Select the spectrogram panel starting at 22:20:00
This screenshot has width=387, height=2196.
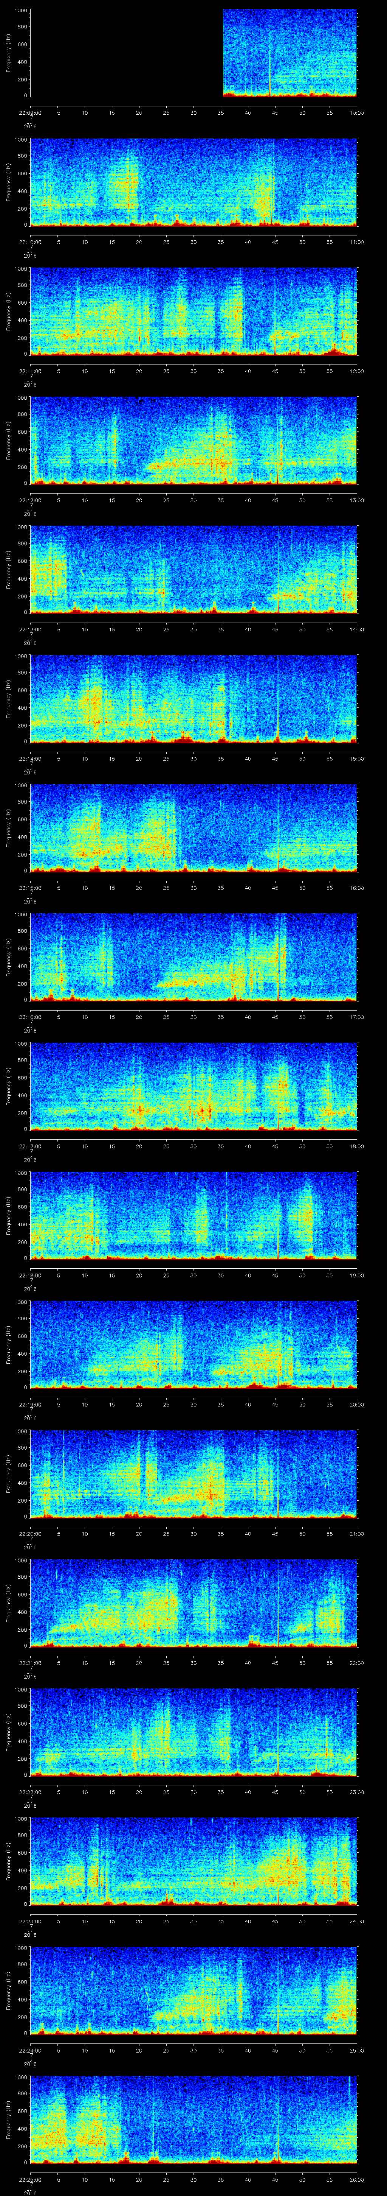point(193,1474)
